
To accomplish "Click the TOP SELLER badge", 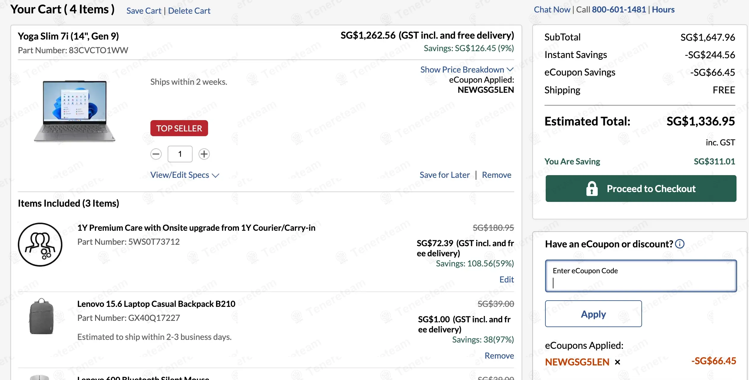I will tap(179, 128).
